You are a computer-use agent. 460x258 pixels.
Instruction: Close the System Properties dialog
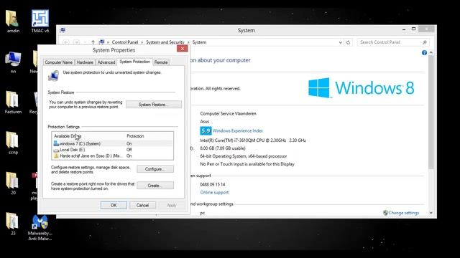182,49
